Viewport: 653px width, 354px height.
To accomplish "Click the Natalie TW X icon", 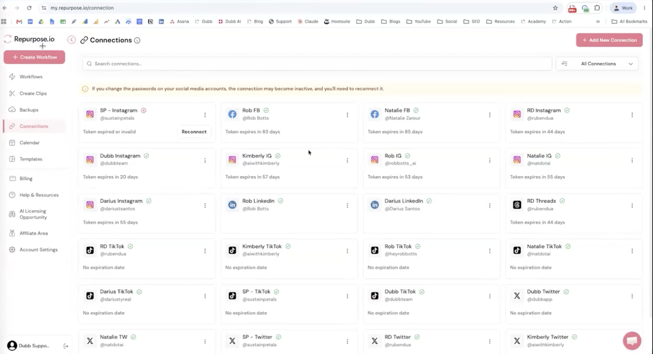I will (90, 341).
